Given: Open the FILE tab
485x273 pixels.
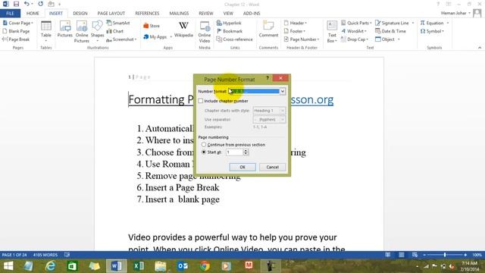Looking at the screenshot, I should pos(10,14).
